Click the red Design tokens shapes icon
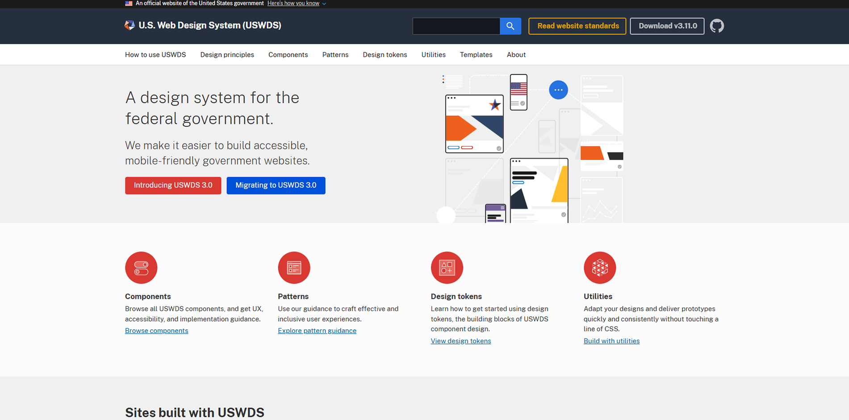 pyautogui.click(x=447, y=268)
